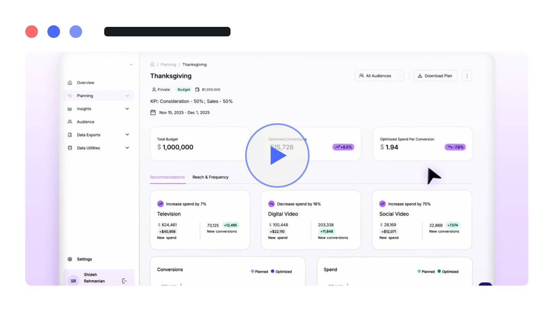Click the dark address bar at top
This screenshot has height=311, width=555.
167,32
